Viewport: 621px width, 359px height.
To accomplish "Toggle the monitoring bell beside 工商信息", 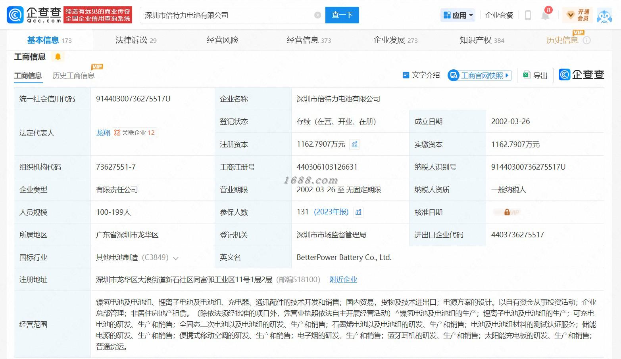I will click(x=58, y=57).
